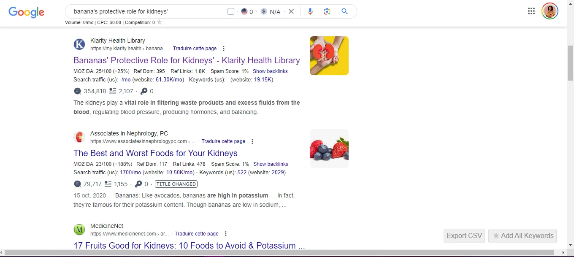This screenshot has width=574, height=257.
Task: Click the Klarity Health Library favicon
Action: tap(79, 44)
